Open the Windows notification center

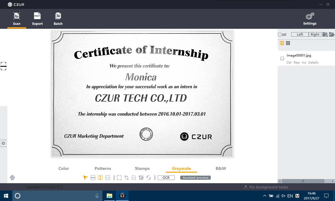326,196
